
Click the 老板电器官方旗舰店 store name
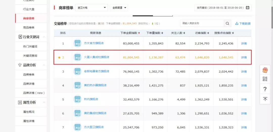coord(97,71)
